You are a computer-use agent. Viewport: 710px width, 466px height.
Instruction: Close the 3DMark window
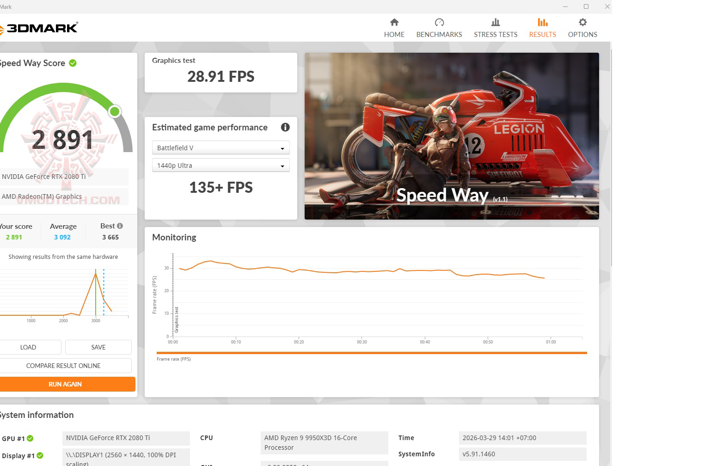click(607, 6)
